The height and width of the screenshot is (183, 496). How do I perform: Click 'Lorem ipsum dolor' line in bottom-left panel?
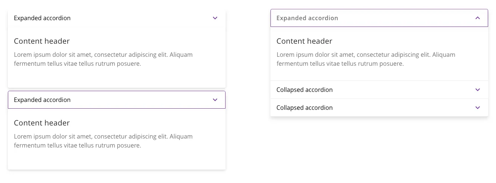(103, 136)
